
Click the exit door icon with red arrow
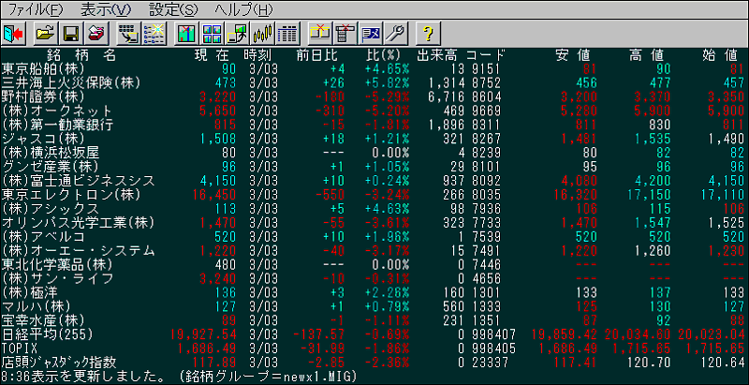pyautogui.click(x=13, y=34)
